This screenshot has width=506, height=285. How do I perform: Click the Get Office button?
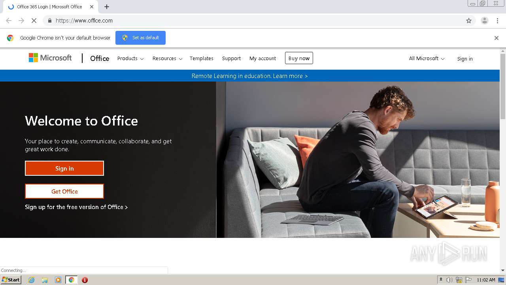[64, 191]
